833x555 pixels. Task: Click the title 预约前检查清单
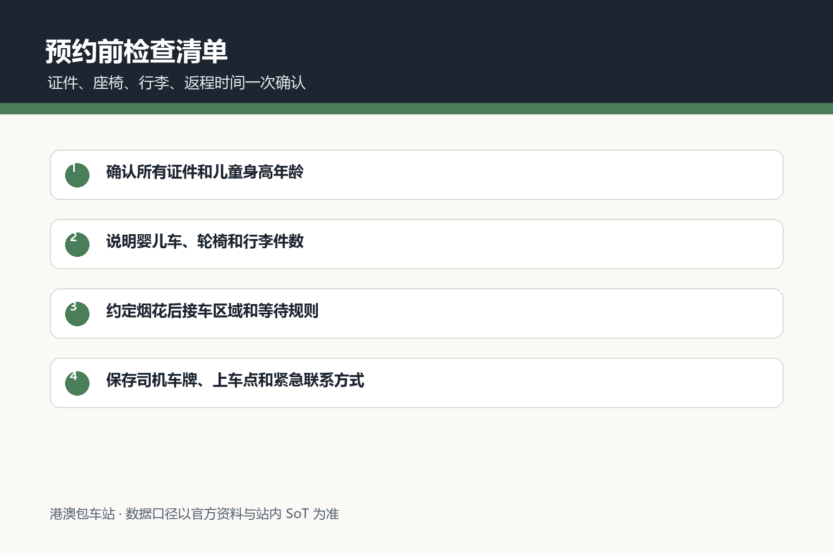(136, 51)
